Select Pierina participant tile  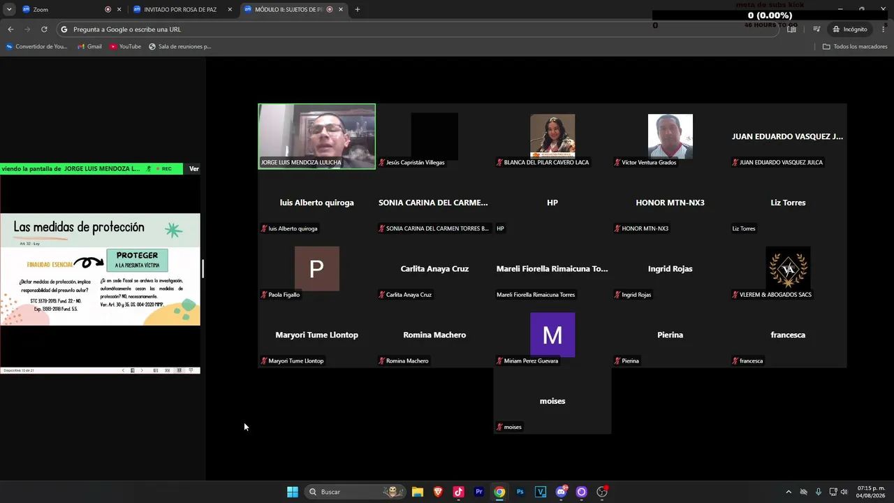tap(670, 335)
